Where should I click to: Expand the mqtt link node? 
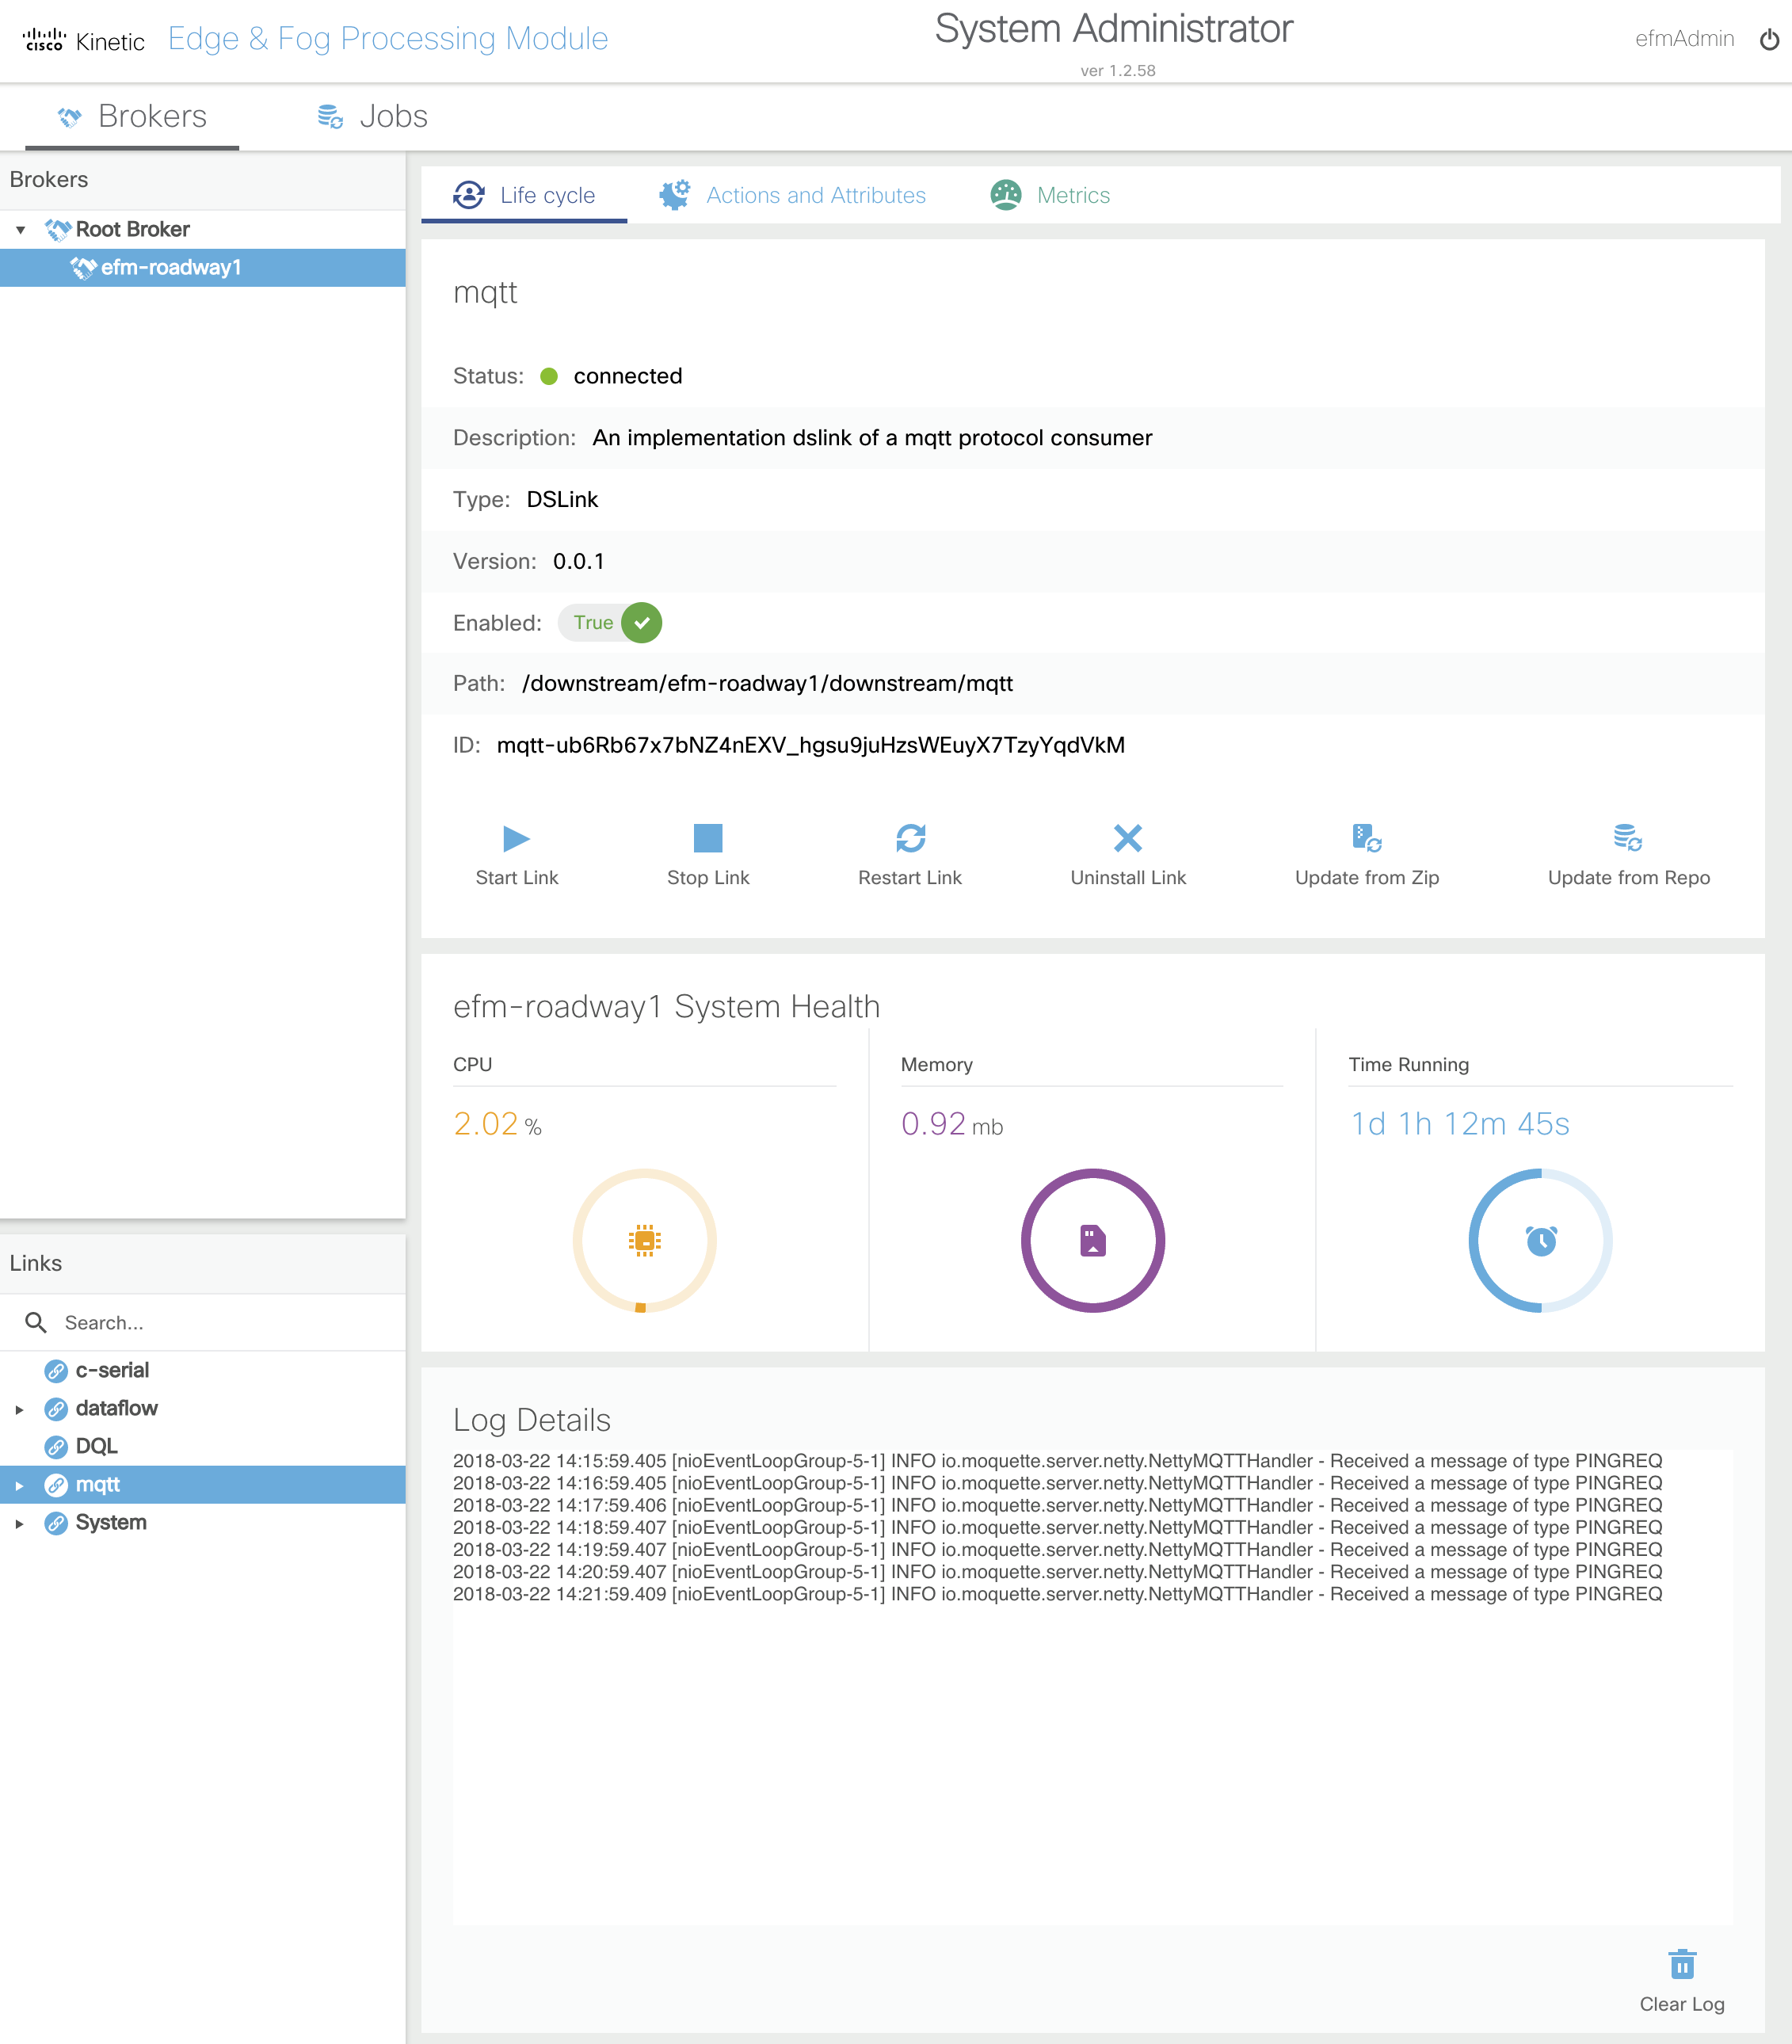(19, 1486)
